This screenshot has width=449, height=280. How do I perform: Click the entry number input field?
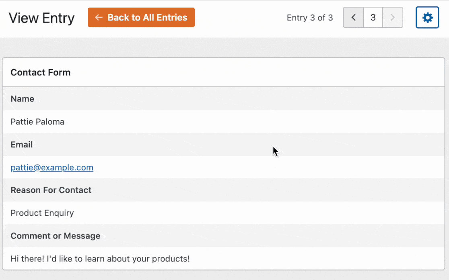point(373,17)
